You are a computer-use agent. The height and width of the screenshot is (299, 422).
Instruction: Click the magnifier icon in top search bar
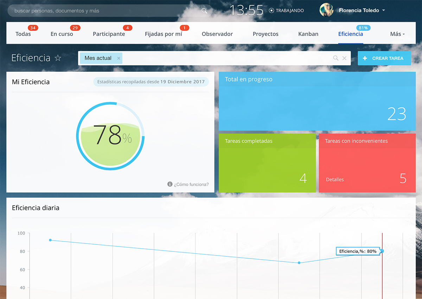pos(204,11)
